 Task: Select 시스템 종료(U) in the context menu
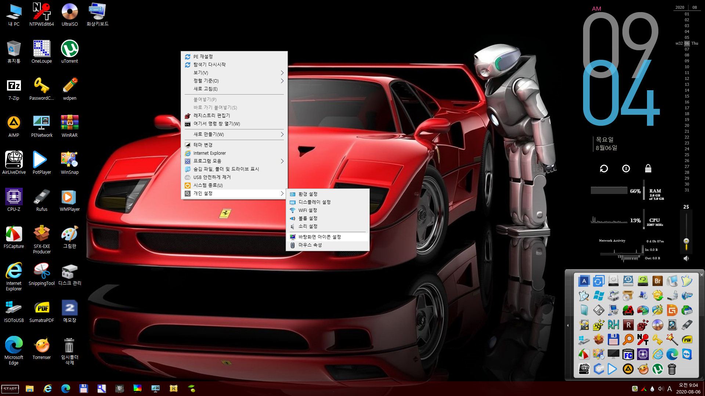tap(234, 185)
